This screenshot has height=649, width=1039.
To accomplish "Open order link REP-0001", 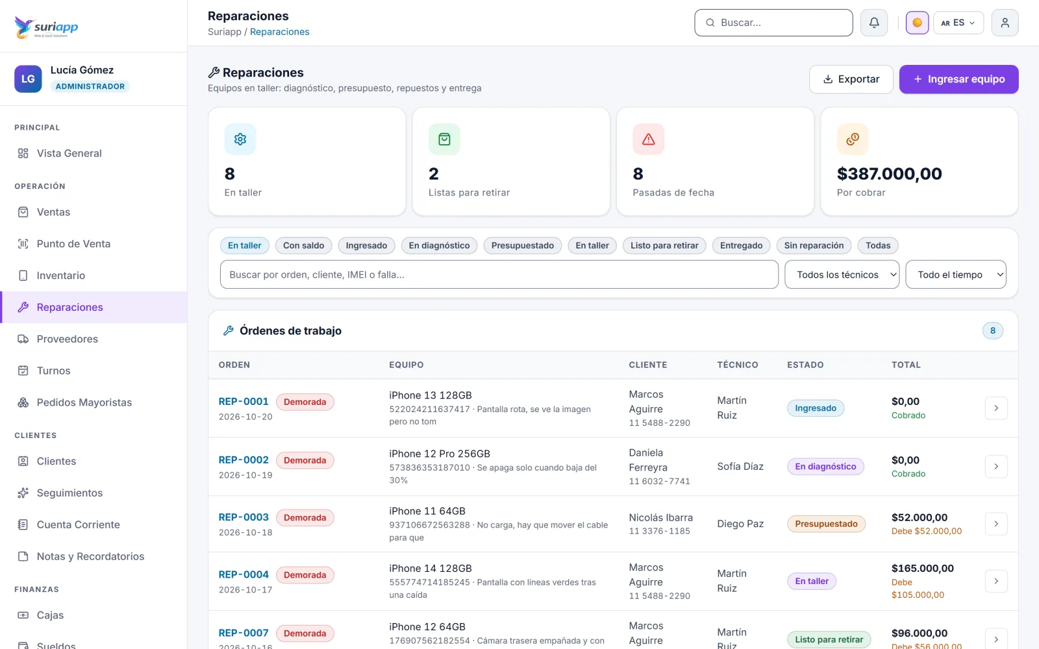I will pos(244,402).
